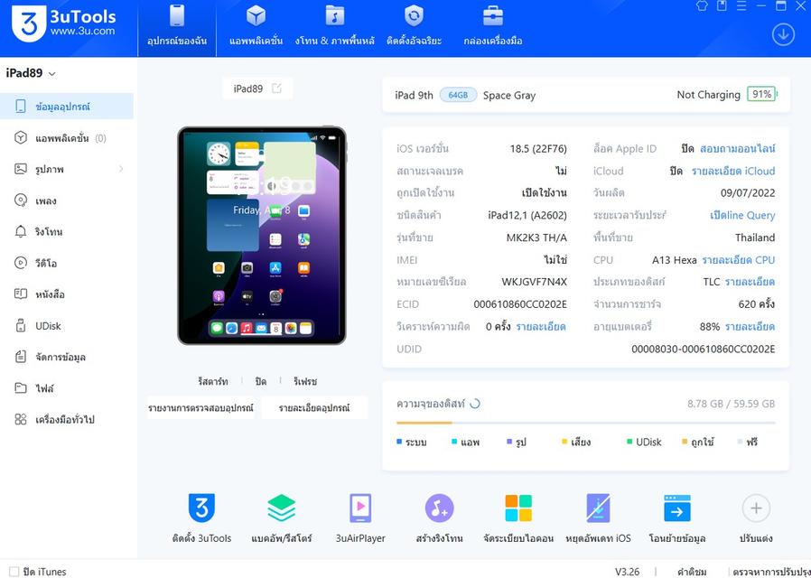Expand the รูปภาพ sidebar chevron
This screenshot has height=578, width=811.
(x=121, y=169)
